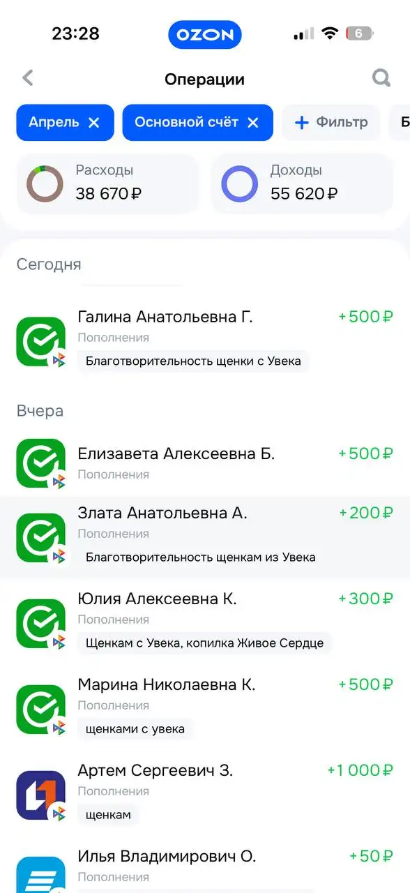Open Галина Анатольевна Г. Sberbank transaction icon

(40, 340)
